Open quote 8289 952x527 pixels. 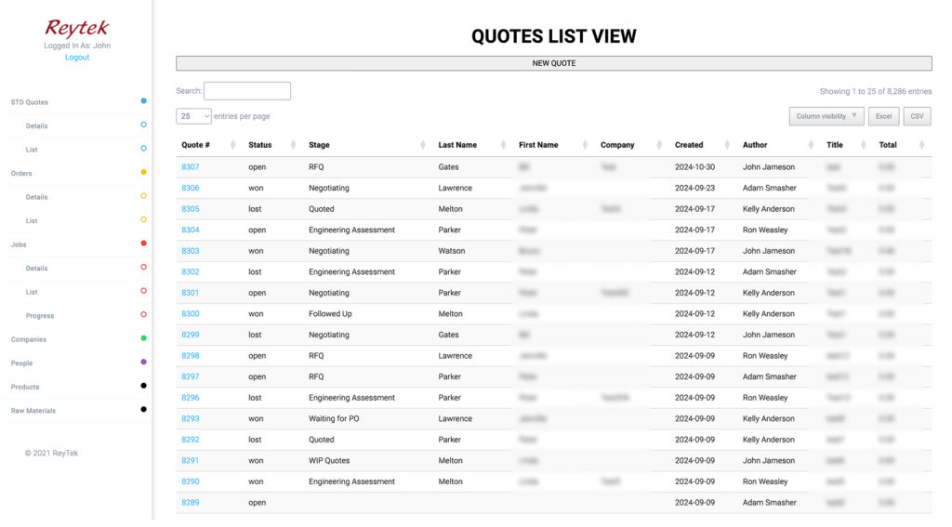(190, 502)
